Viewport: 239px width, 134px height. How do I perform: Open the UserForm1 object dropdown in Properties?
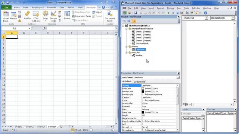coord(178,77)
